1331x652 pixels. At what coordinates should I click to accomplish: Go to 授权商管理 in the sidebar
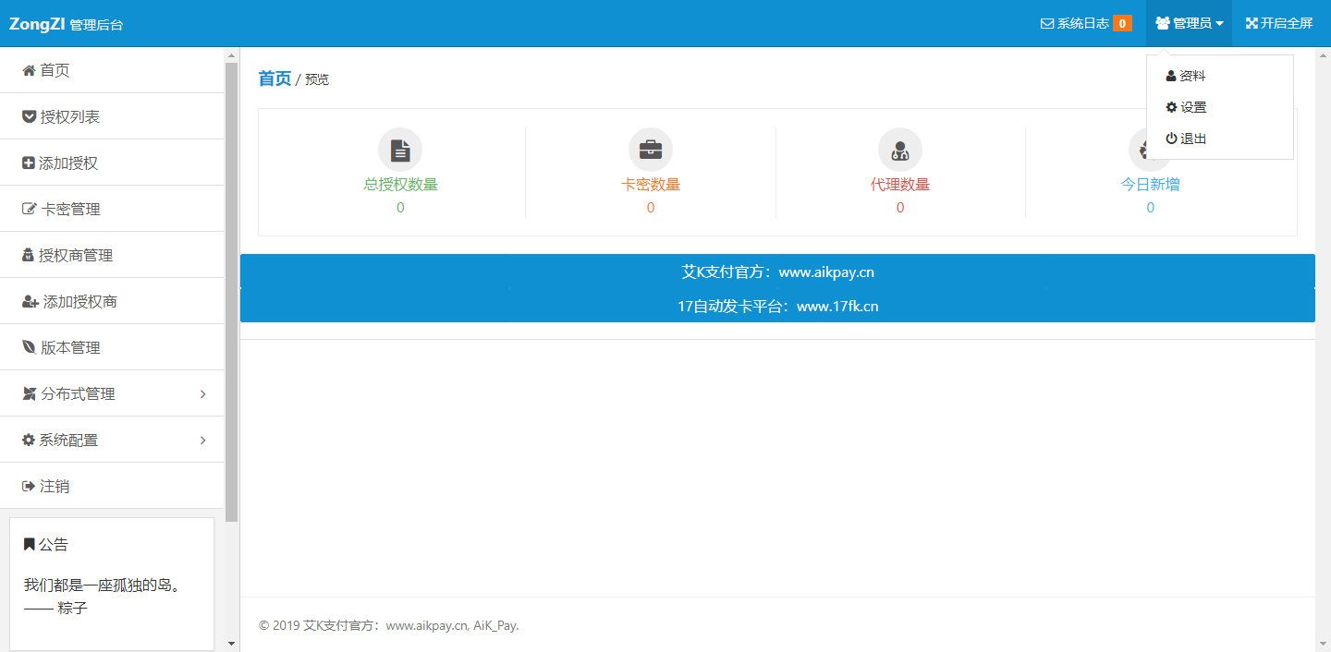(80, 254)
